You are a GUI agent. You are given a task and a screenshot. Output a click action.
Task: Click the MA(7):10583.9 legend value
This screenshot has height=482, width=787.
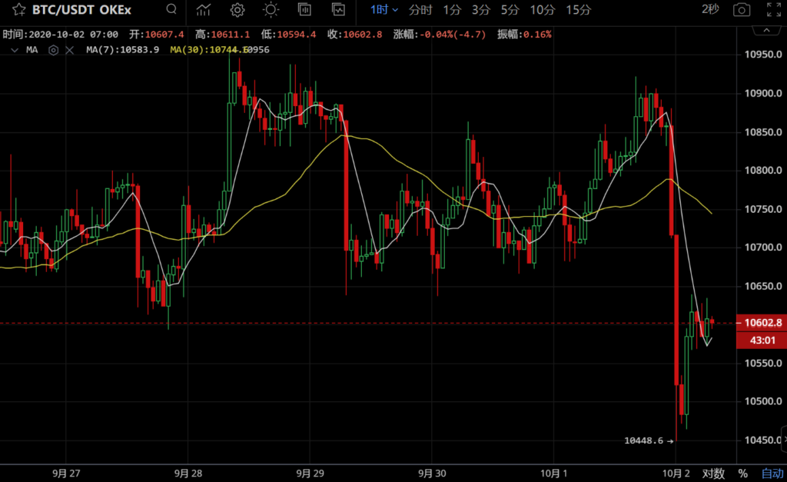click(x=122, y=50)
